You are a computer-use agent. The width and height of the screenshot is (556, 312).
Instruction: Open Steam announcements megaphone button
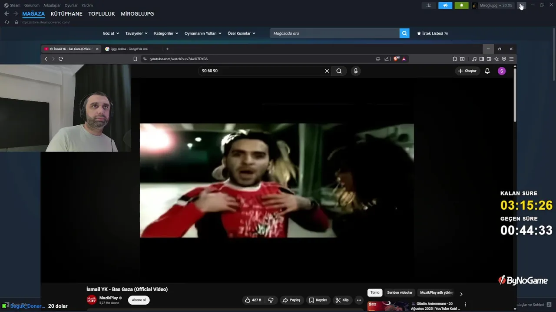(x=445, y=5)
